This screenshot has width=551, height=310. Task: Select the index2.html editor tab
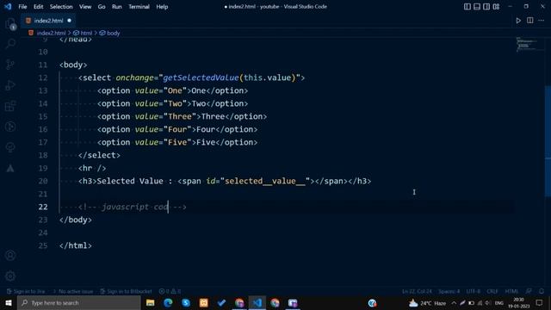coord(48,21)
